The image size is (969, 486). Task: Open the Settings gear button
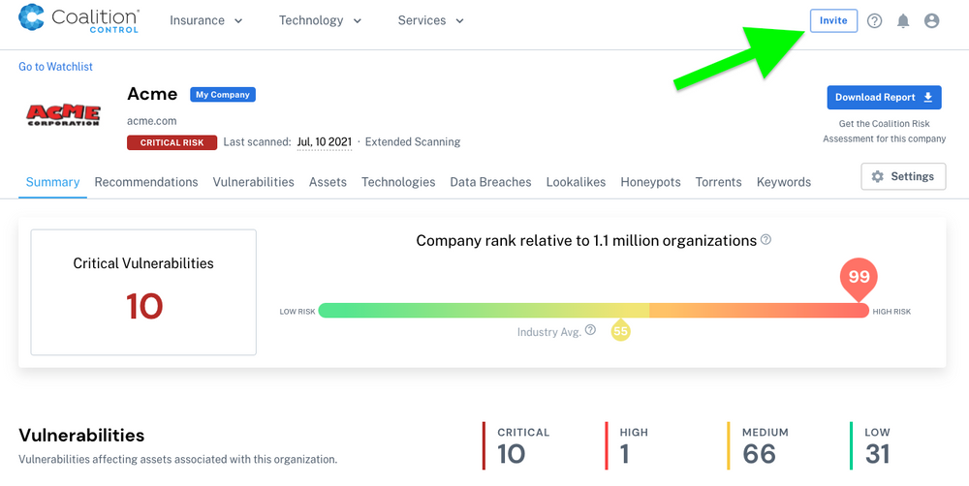coord(903,176)
